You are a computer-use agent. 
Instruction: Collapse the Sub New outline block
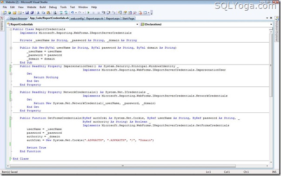11,48
